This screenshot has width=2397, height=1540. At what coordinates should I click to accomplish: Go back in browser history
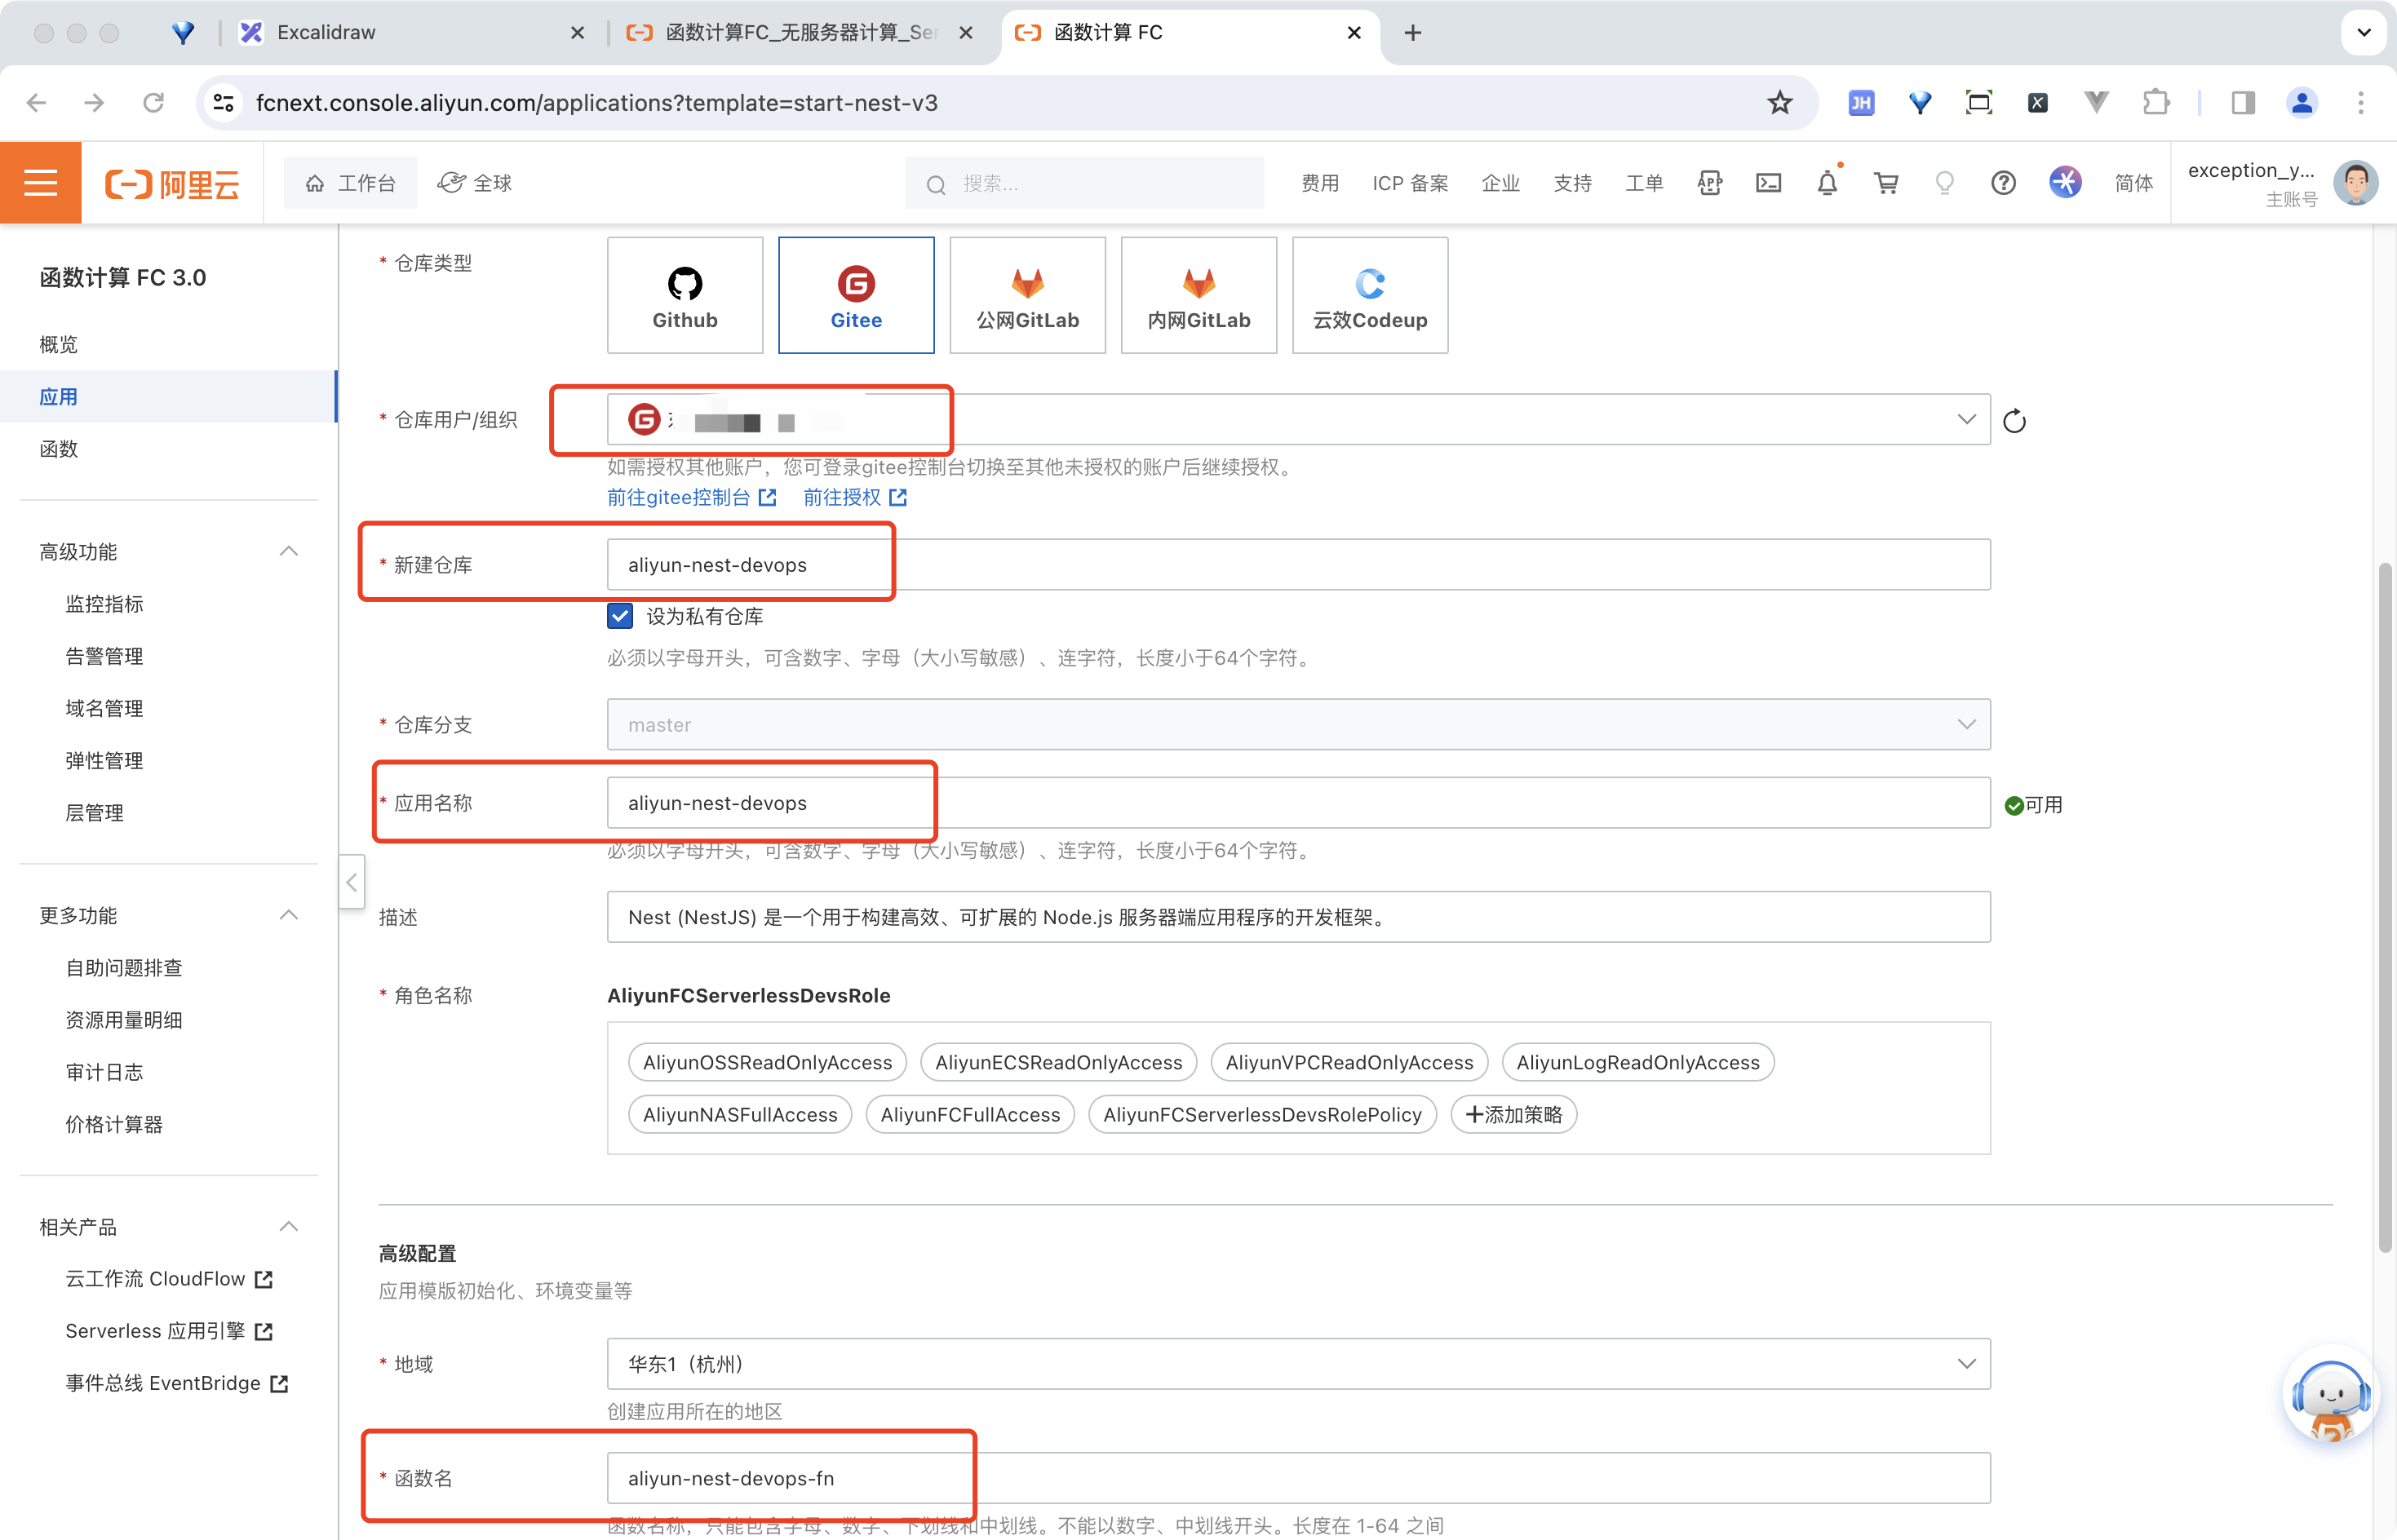[37, 103]
